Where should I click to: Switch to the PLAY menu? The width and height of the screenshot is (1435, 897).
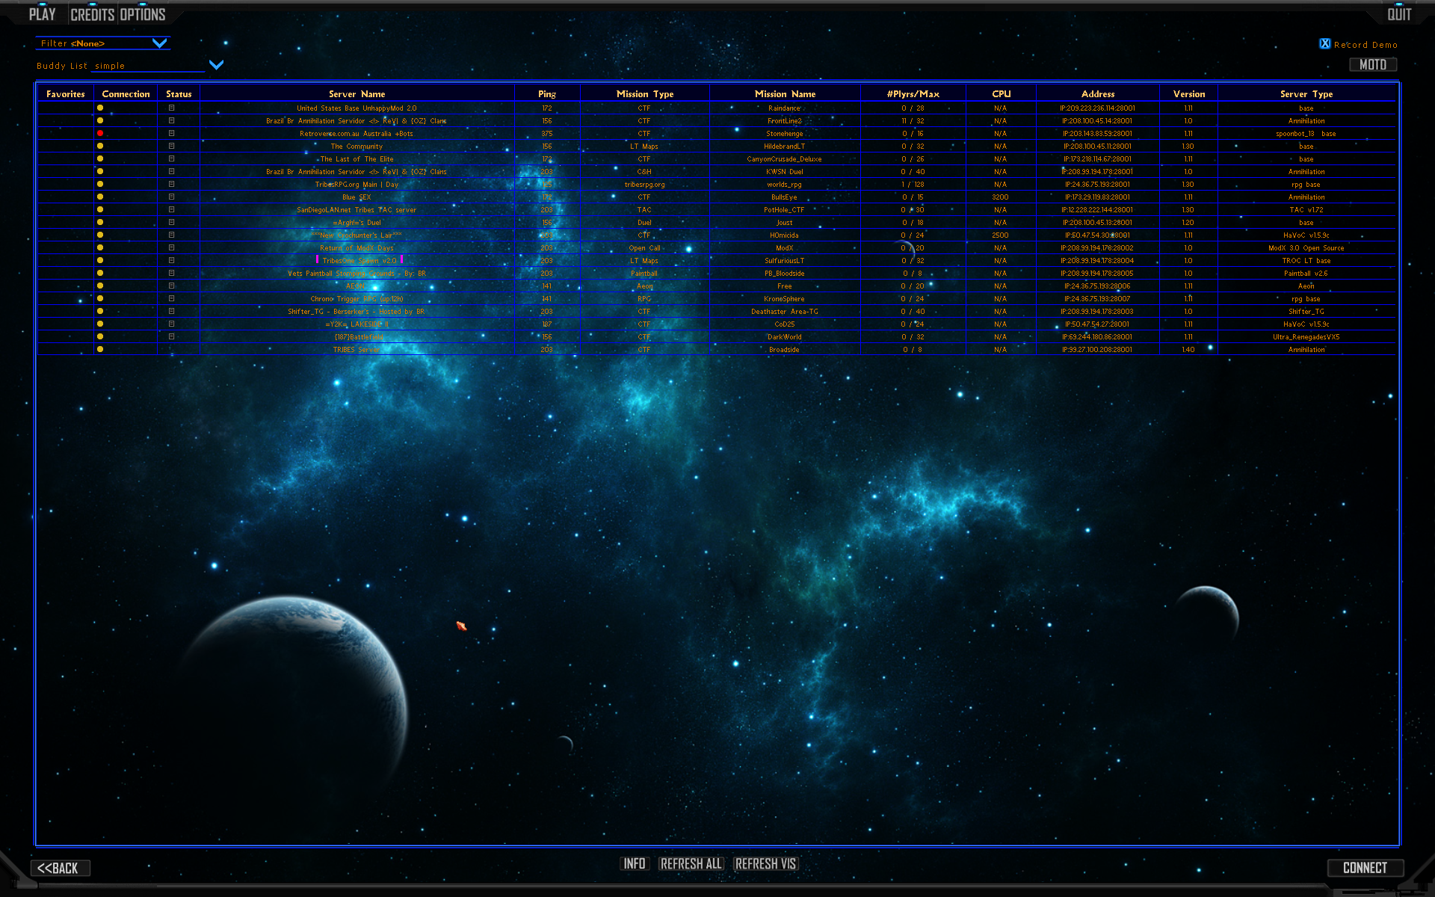[x=43, y=14]
